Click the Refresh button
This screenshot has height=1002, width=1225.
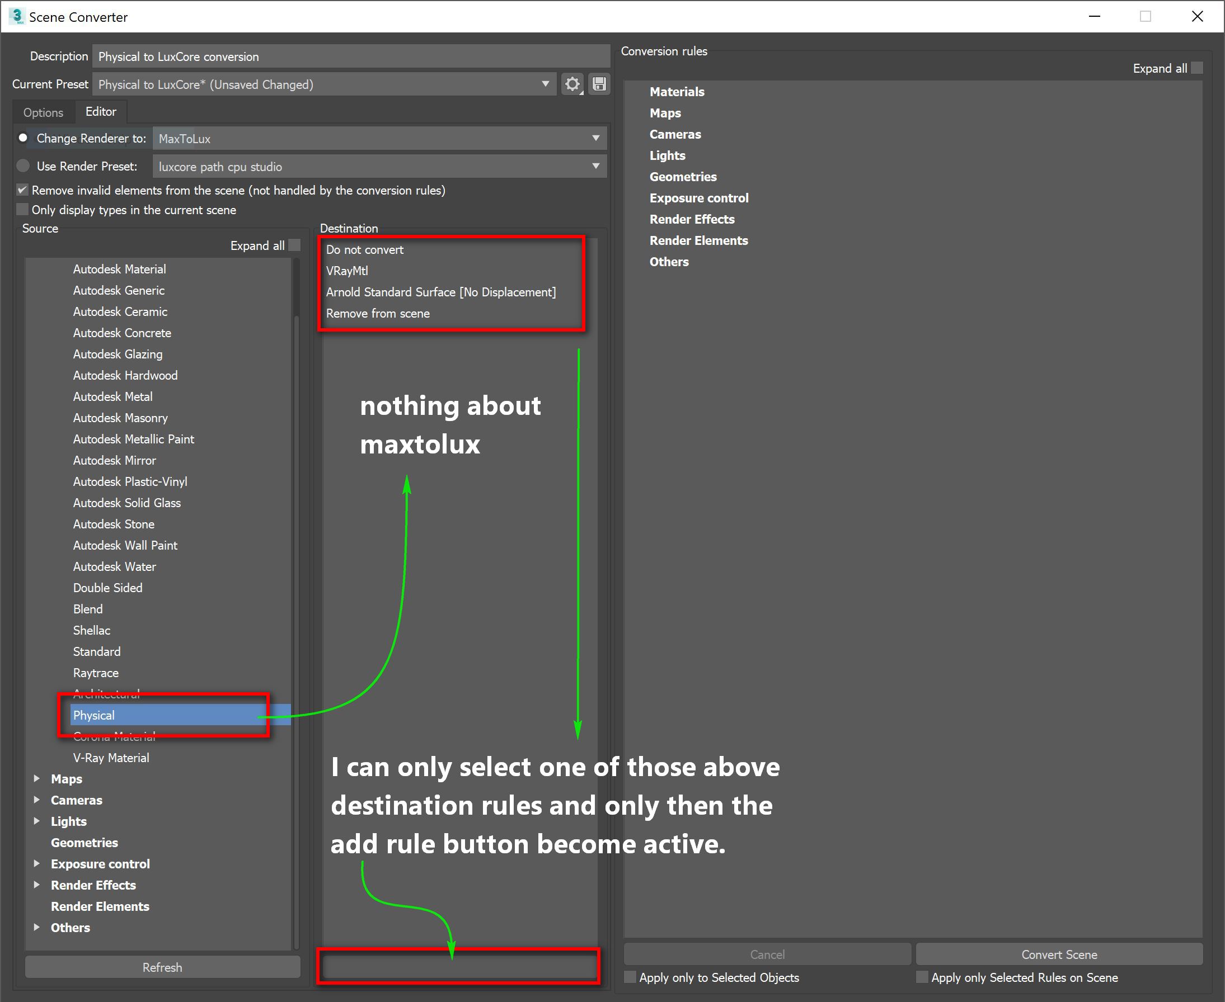click(x=162, y=967)
